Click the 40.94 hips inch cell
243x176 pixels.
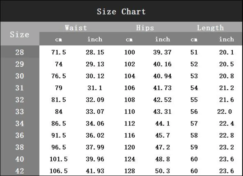(x=162, y=76)
